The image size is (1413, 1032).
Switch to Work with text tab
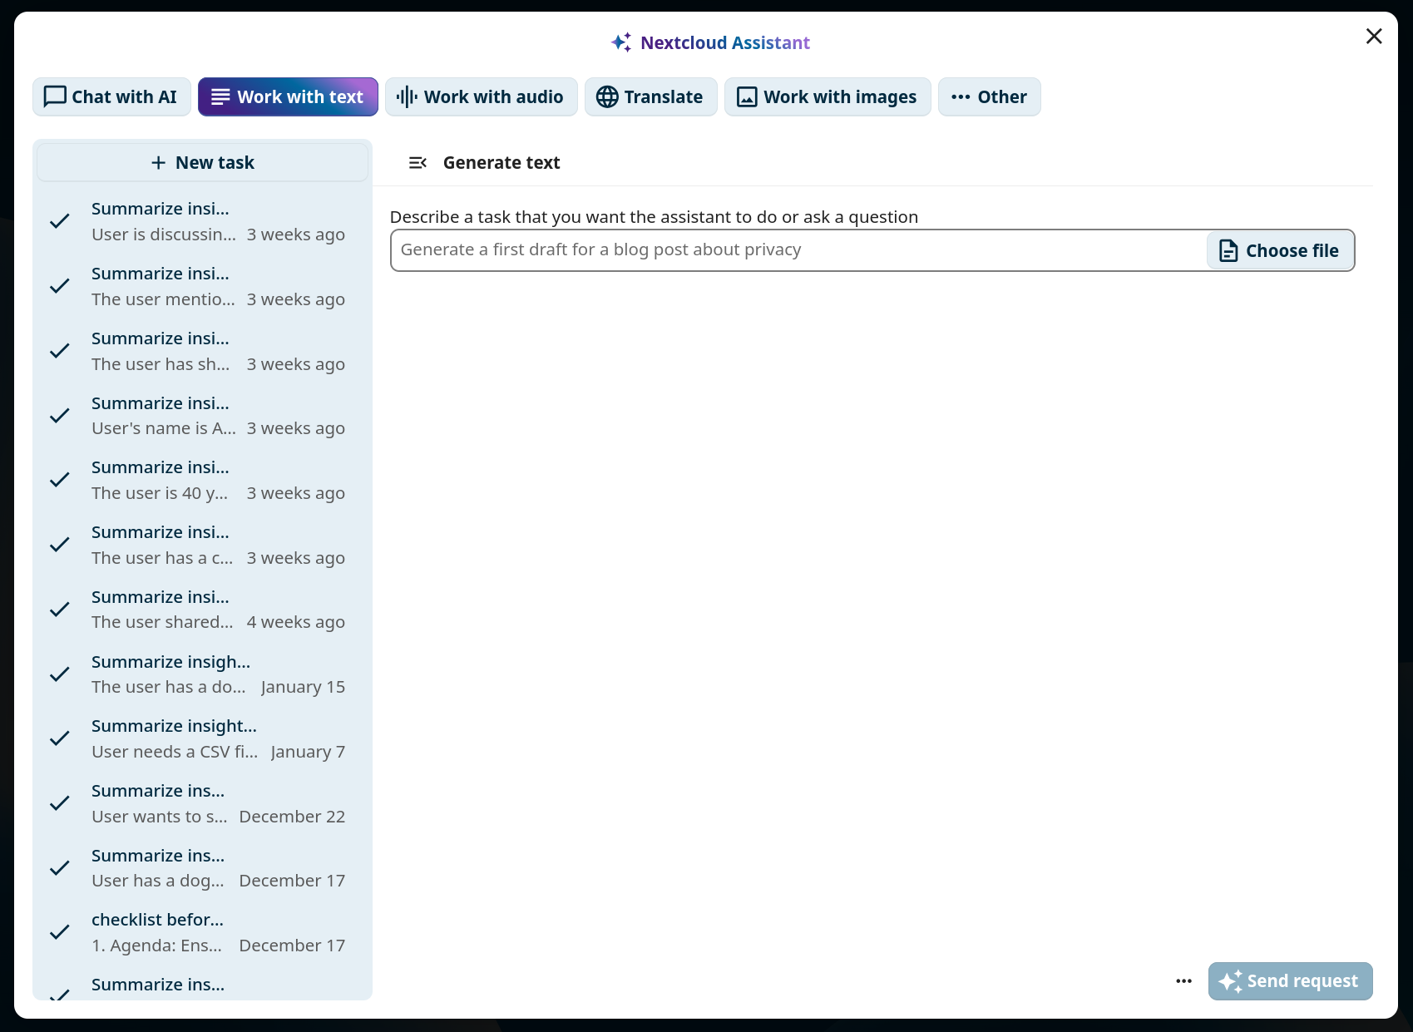pyautogui.click(x=288, y=97)
